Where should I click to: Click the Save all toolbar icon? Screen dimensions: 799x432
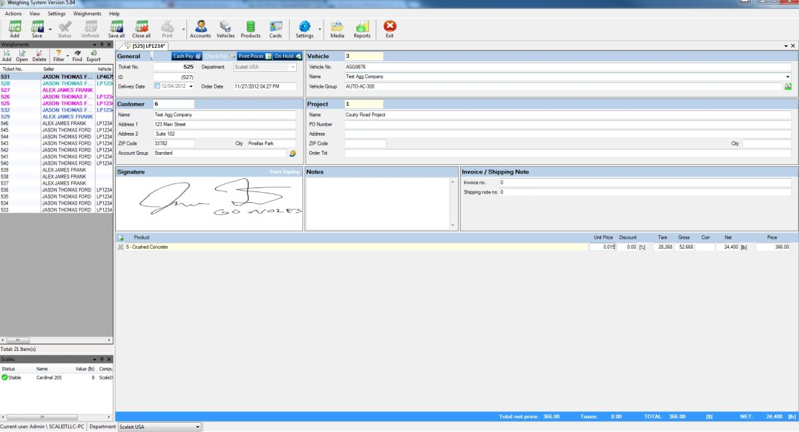point(117,29)
